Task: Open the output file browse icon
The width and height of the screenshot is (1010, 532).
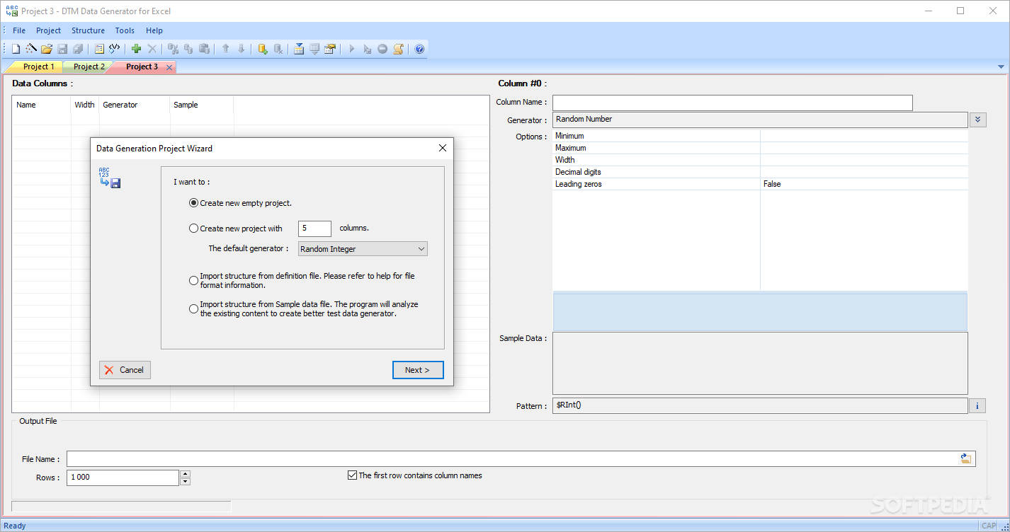Action: point(965,458)
